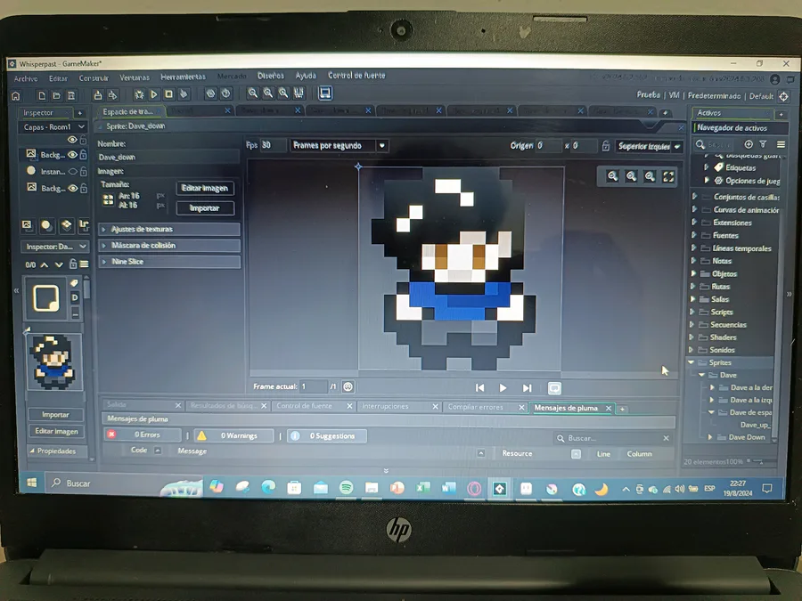Open the asset browser hamburger menu
This screenshot has width=802, height=601.
(x=781, y=144)
